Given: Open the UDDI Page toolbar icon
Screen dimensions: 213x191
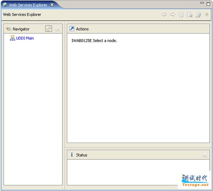Looking at the screenshot, I should click(x=181, y=15).
